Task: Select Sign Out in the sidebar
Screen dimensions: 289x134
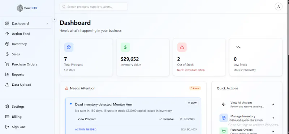Action: [x=27, y=127]
